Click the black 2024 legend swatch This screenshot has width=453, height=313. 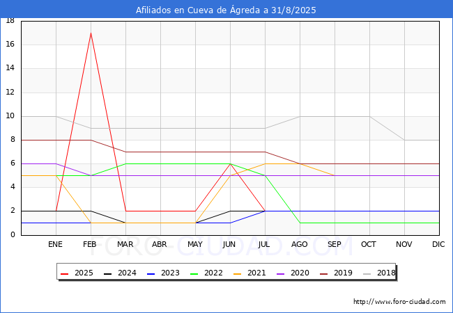coord(107,273)
